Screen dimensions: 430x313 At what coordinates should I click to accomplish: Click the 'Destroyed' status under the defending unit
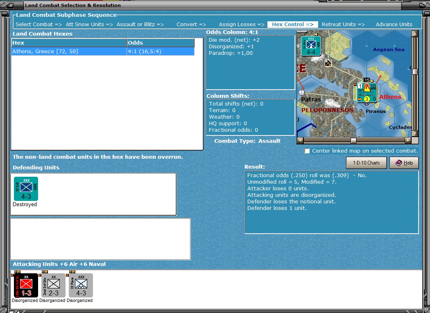[25, 205]
